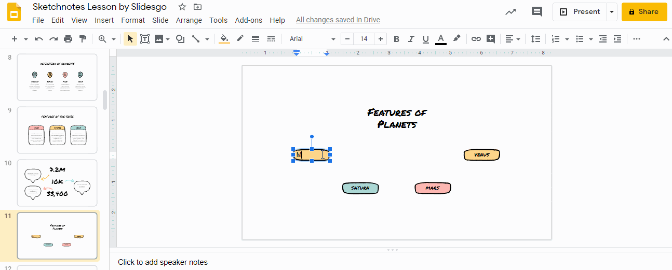The image size is (672, 270).
Task: Expand the Zoom level dropdown arrow
Action: tap(113, 39)
